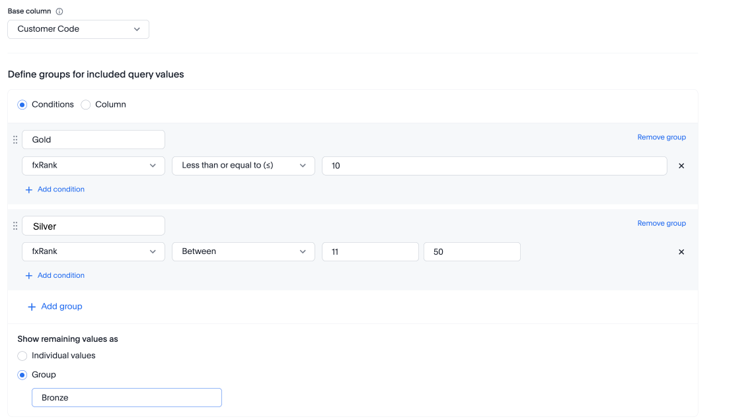Screen dimensions: 752x419
Task: Click the plus icon before Add group
Action: (32, 306)
